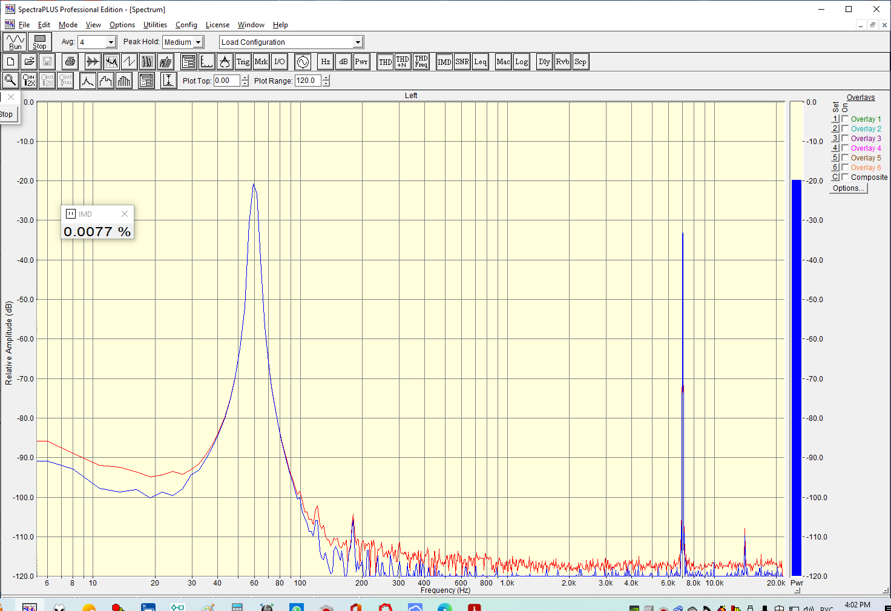Toggle the THD+N measurement button

click(x=403, y=62)
